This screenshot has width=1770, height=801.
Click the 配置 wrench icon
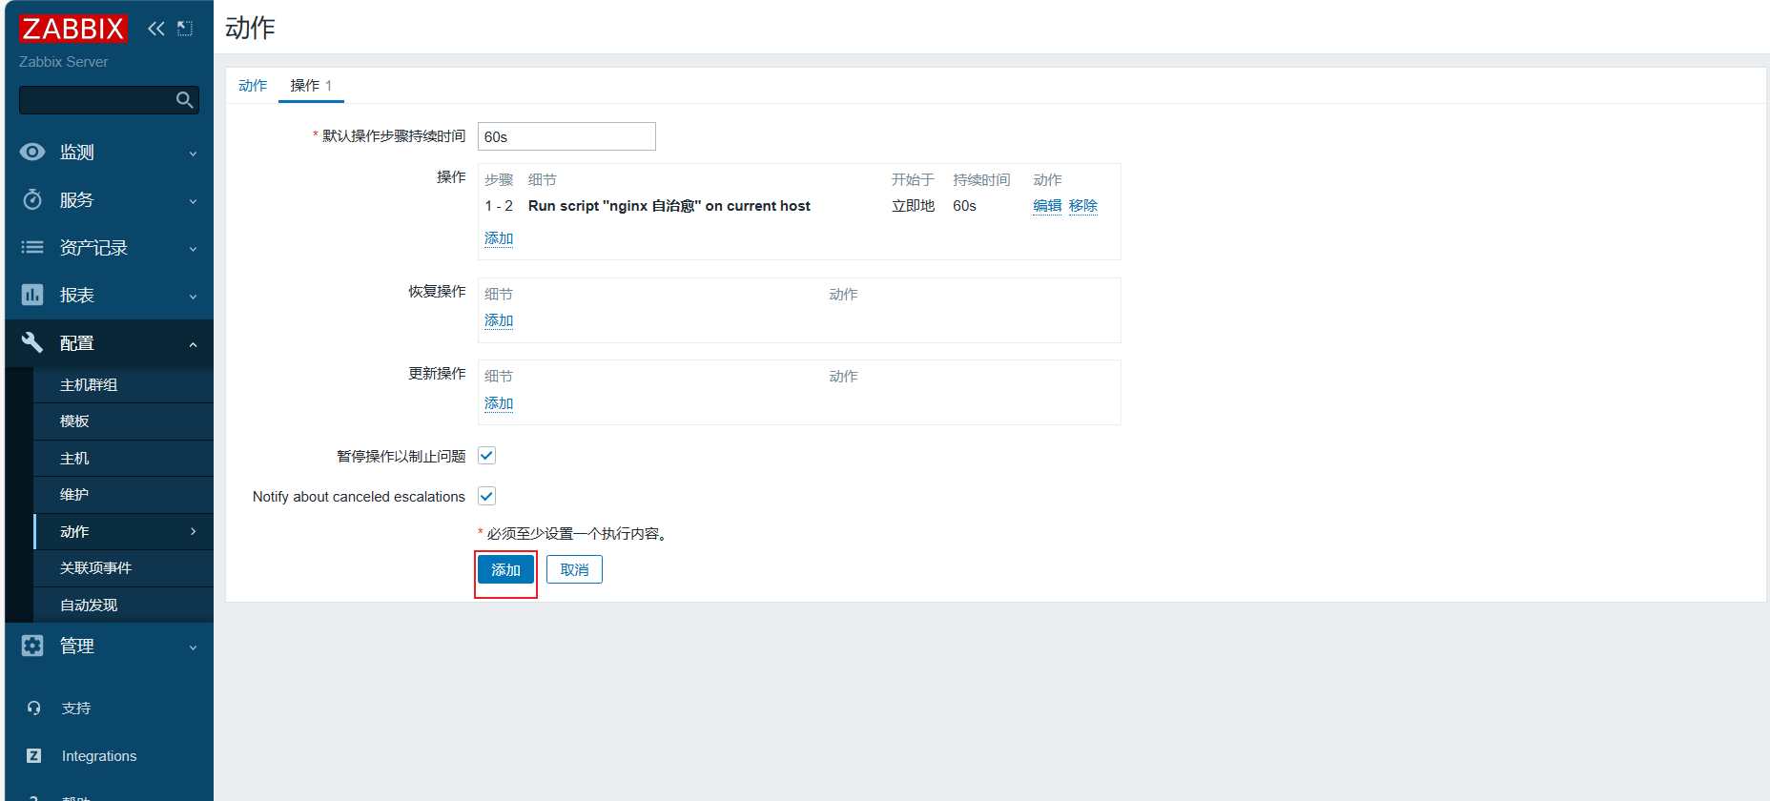tap(32, 342)
